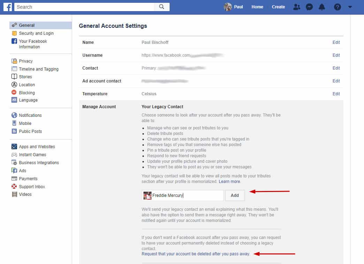Open Paul's profile picture in header
The width and height of the screenshot is (364, 264).
click(x=228, y=7)
